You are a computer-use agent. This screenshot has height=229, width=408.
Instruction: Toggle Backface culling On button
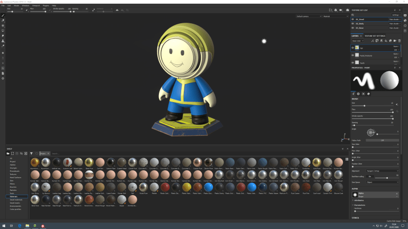pyautogui.click(x=370, y=177)
